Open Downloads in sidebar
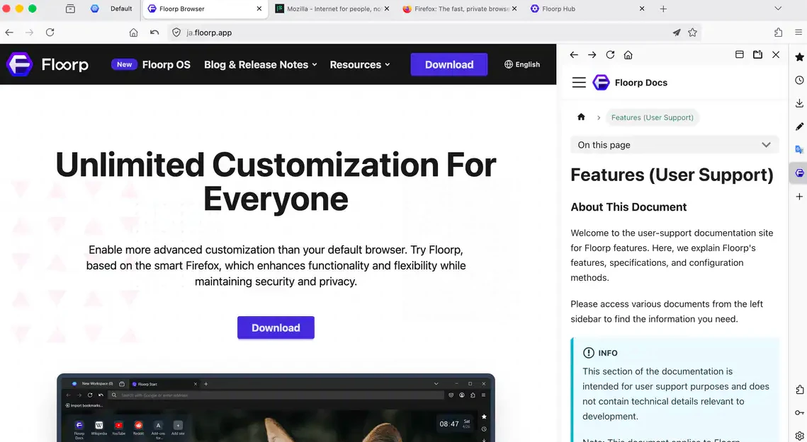 [x=799, y=103]
